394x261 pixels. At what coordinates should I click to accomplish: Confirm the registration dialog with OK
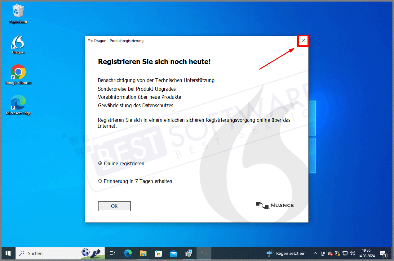click(114, 206)
